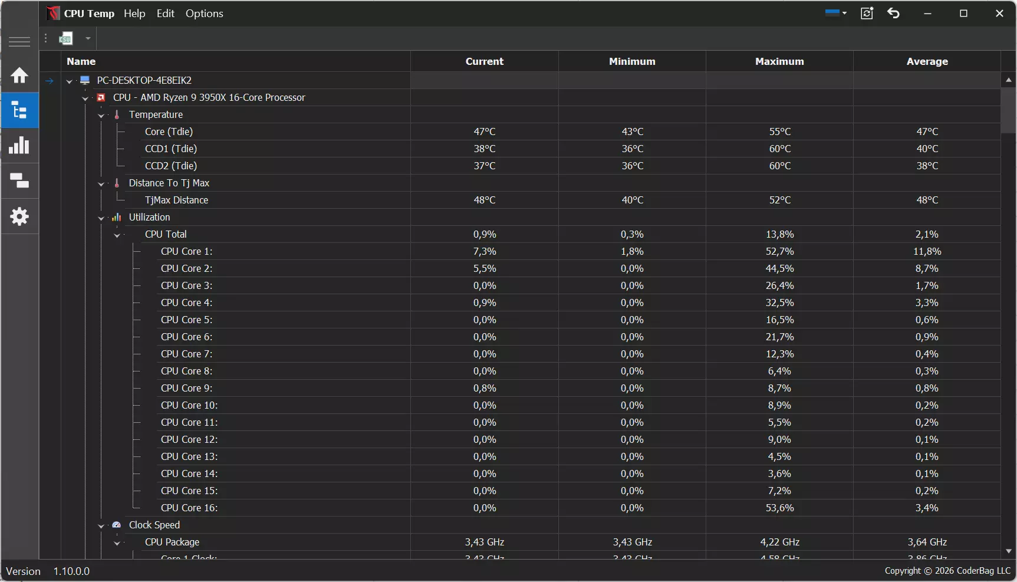Viewport: 1017px width, 582px height.
Task: Click the Copyright 2026 CoderBag LLC text
Action: click(947, 571)
